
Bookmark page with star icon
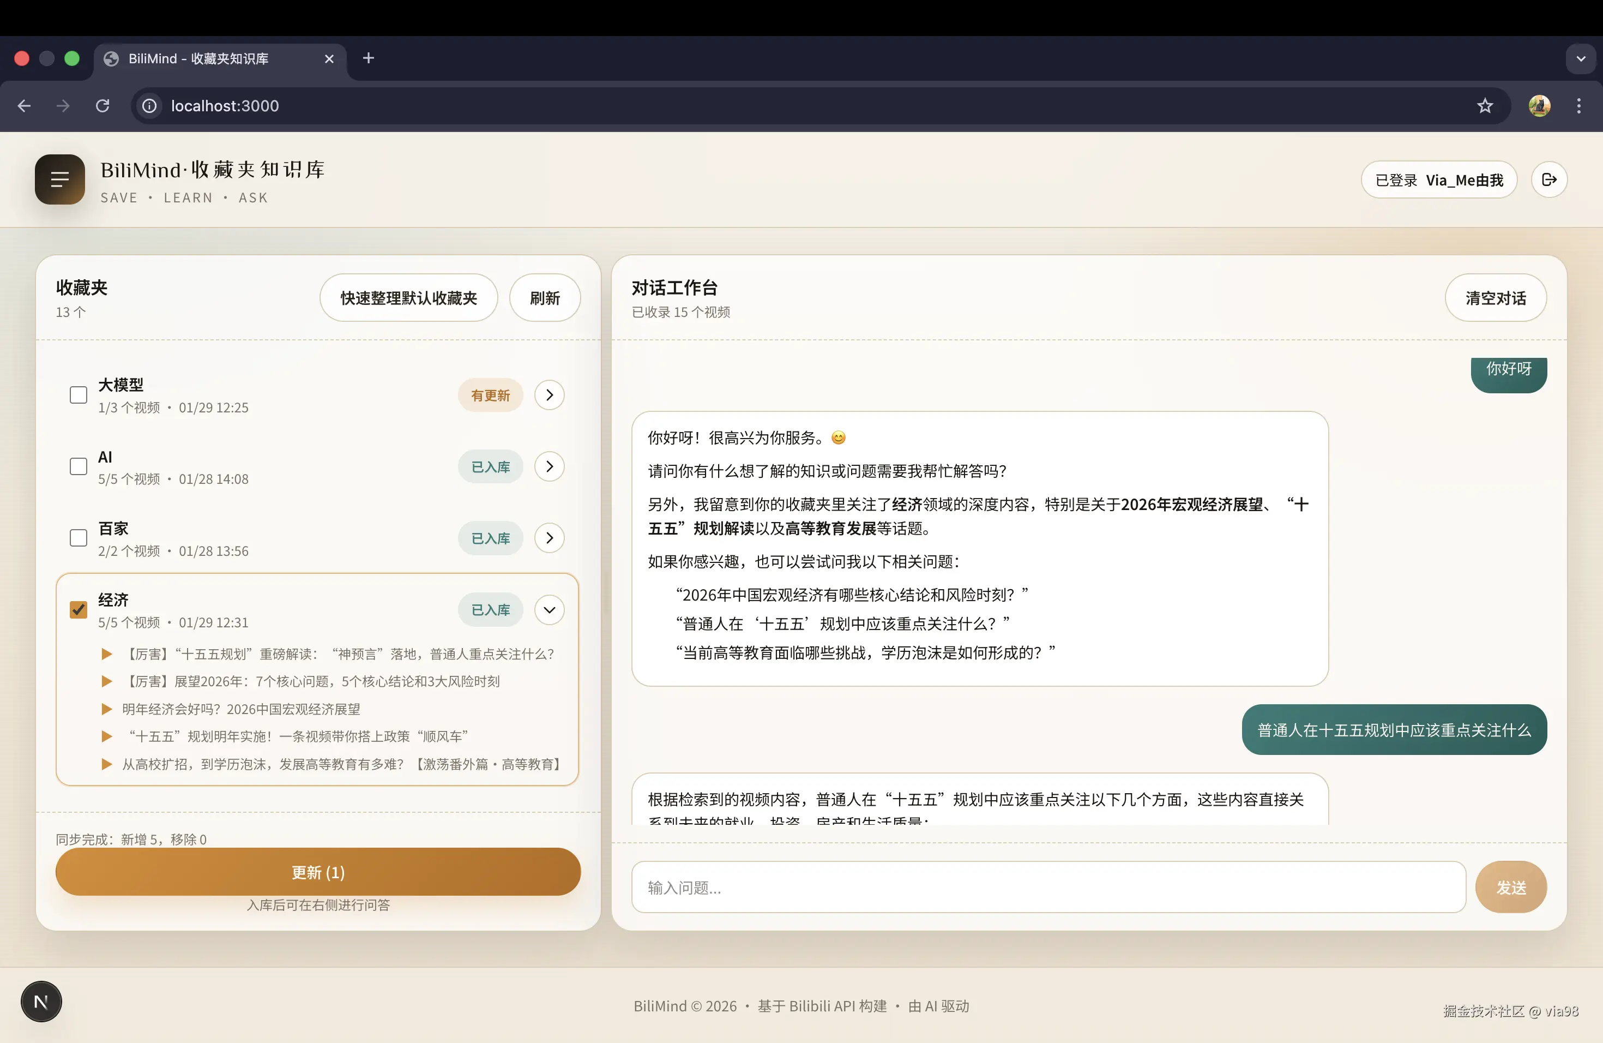coord(1485,106)
